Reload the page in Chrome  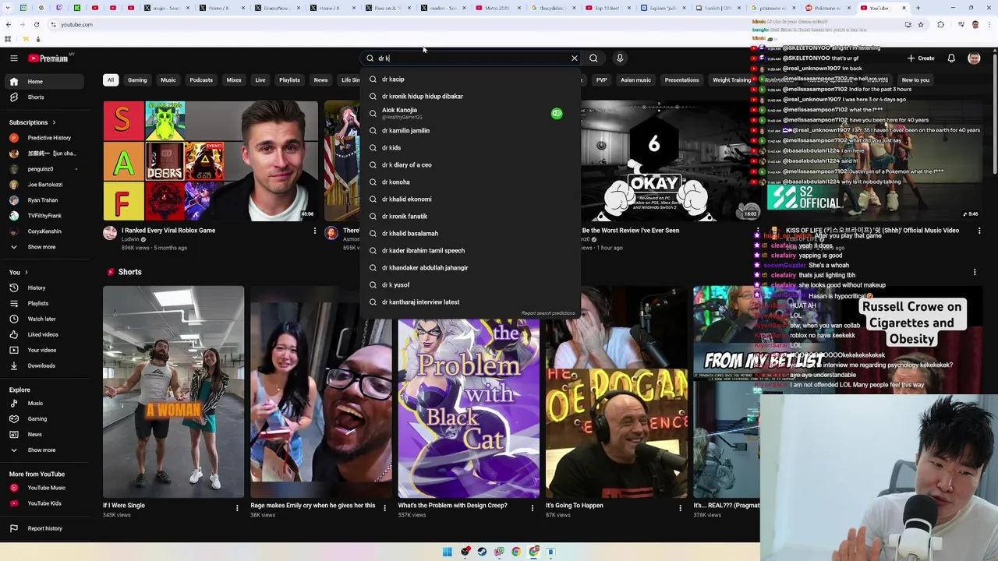pyautogui.click(x=37, y=24)
